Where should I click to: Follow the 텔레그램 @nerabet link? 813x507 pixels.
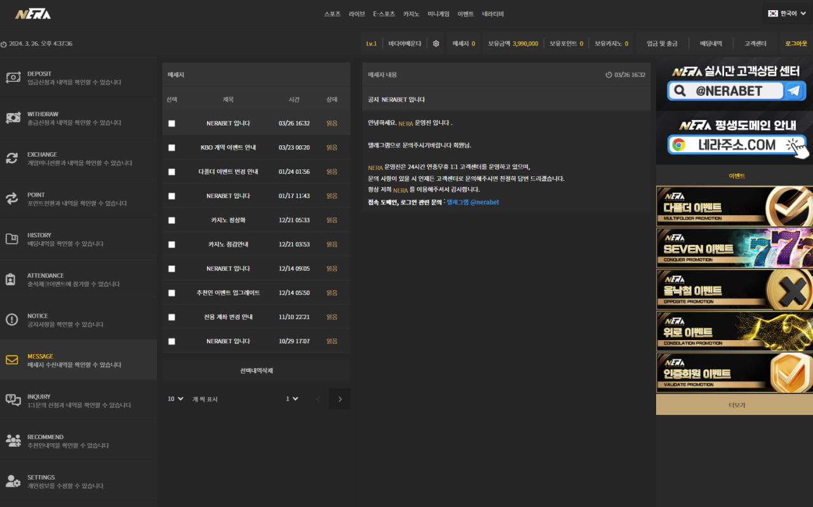473,202
